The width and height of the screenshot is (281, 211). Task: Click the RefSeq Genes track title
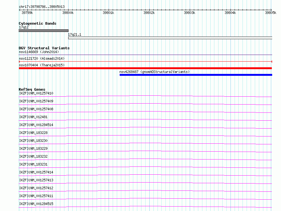32,89
